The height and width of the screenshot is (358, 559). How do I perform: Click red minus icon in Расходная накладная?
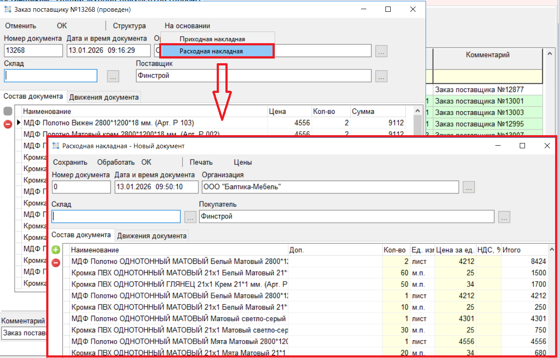pyautogui.click(x=56, y=263)
